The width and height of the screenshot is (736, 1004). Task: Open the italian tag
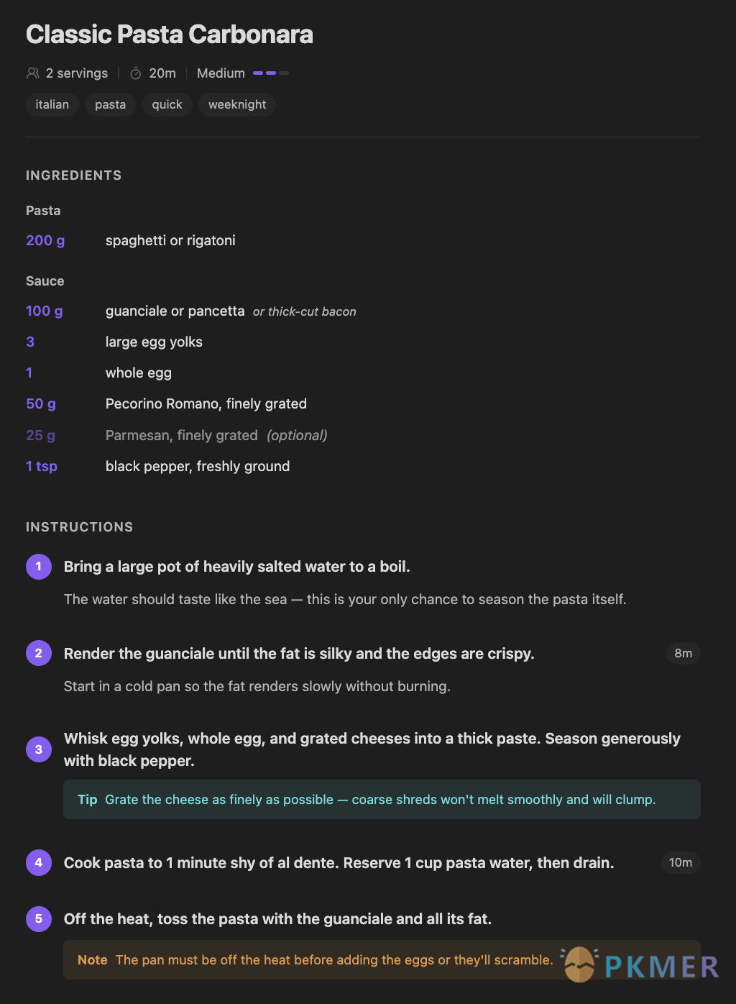click(52, 104)
